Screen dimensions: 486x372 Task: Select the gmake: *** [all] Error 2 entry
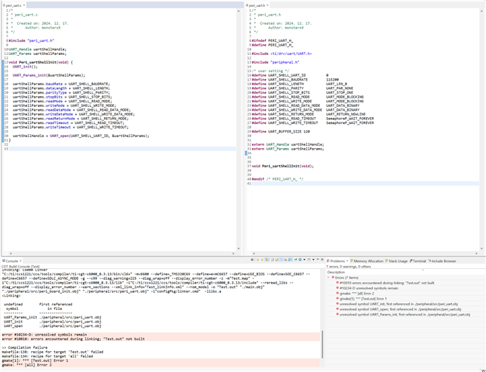click(x=357, y=293)
